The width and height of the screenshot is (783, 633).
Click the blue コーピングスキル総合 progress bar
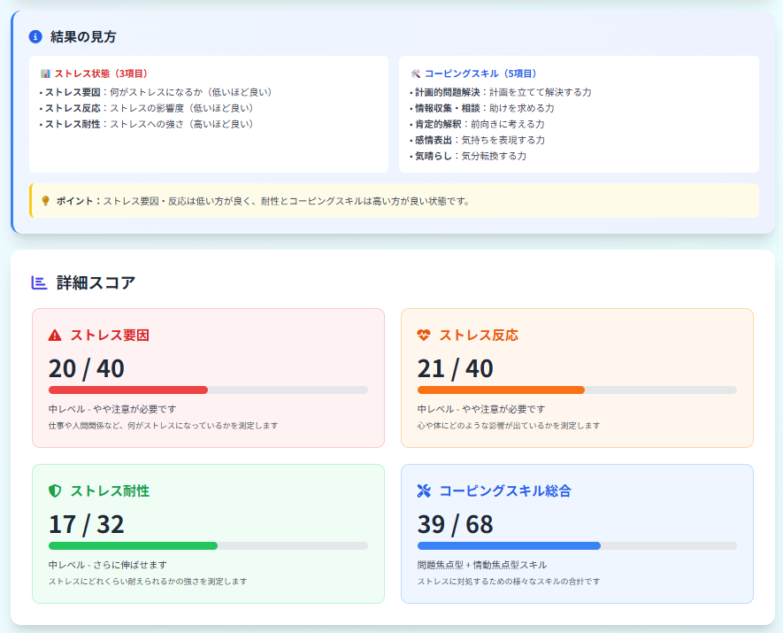coord(509,545)
